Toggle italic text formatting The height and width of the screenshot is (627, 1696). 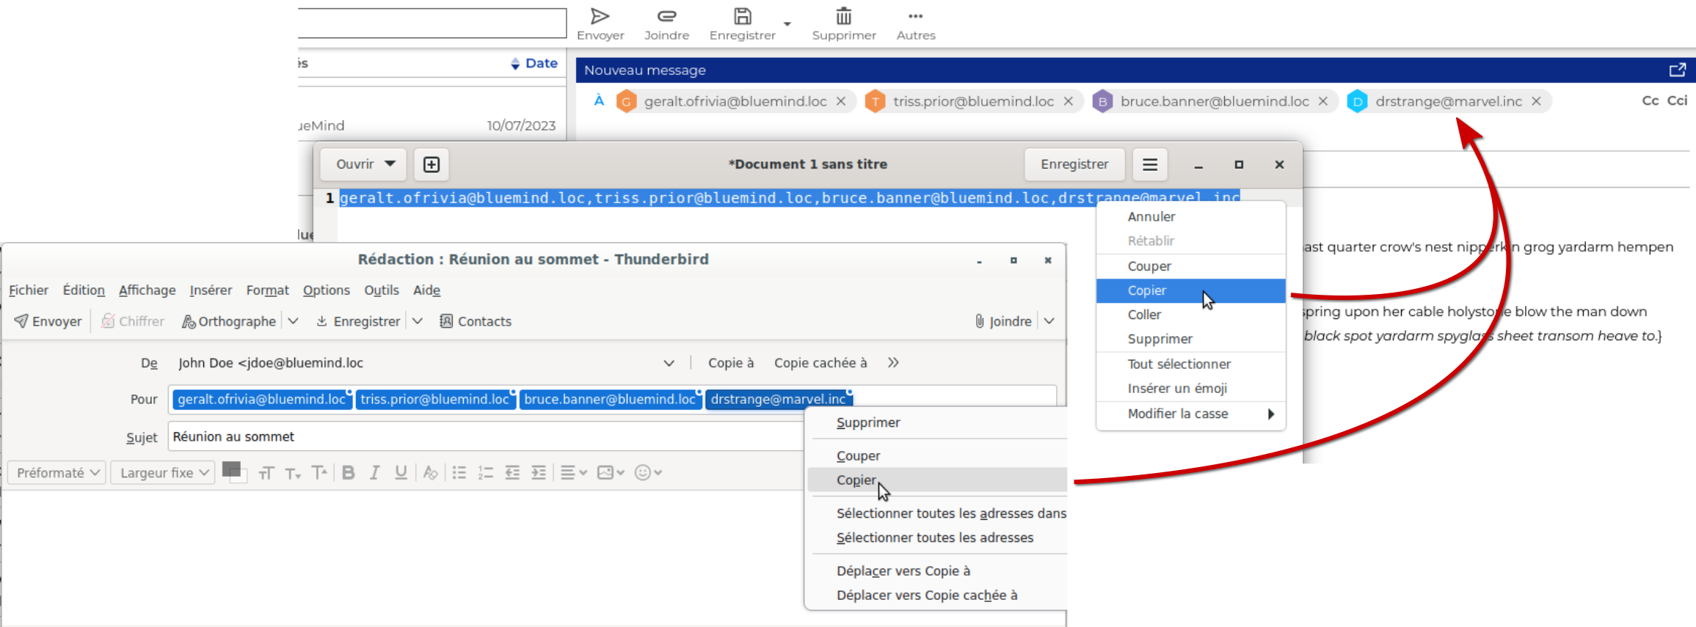point(374,473)
